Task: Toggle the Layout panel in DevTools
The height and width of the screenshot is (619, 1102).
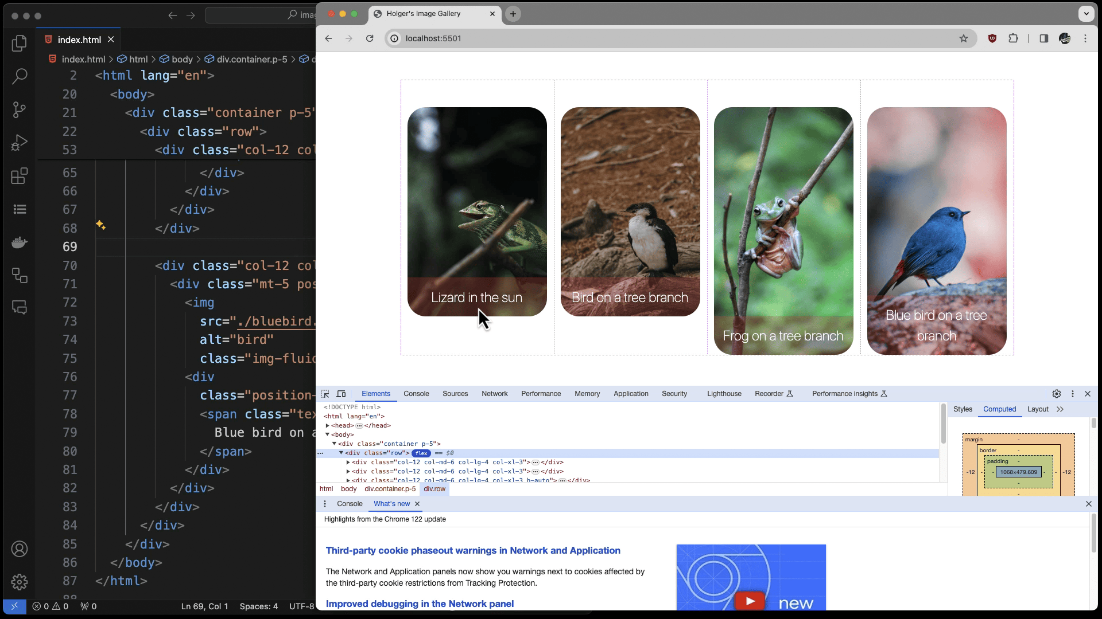Action: [1037, 409]
